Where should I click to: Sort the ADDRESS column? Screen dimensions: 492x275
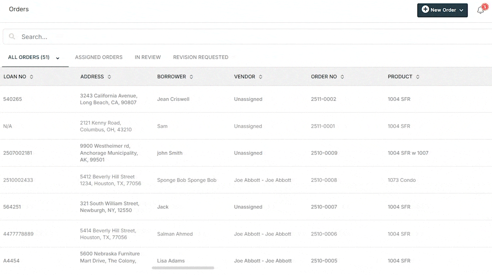[x=109, y=77]
